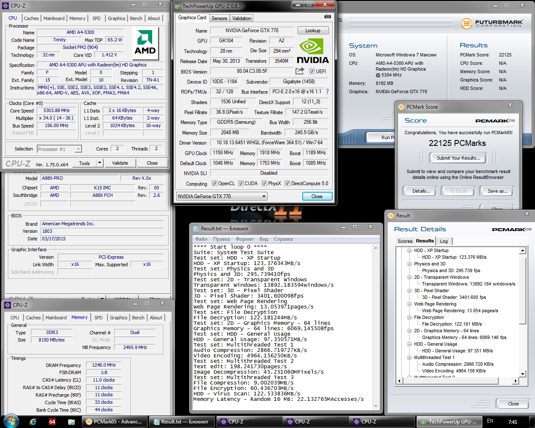535x428 pixels.
Task: Toggle the DirectCompute 5.0 checkbox
Action: [x=287, y=183]
